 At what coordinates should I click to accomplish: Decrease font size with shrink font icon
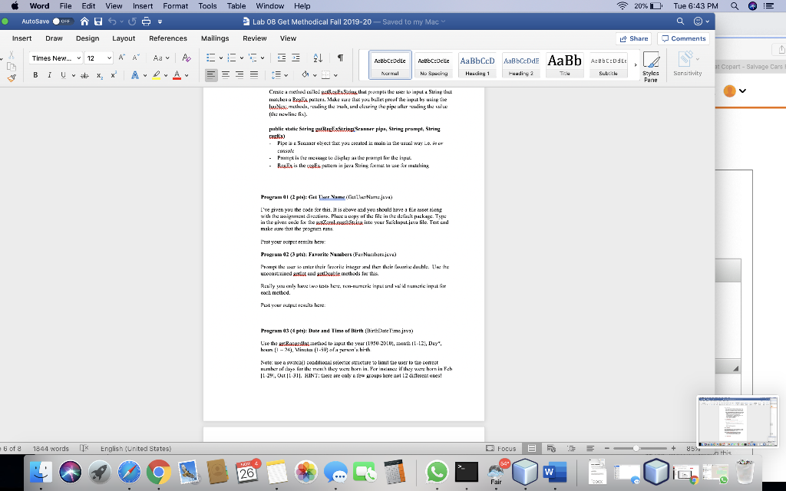click(x=136, y=58)
